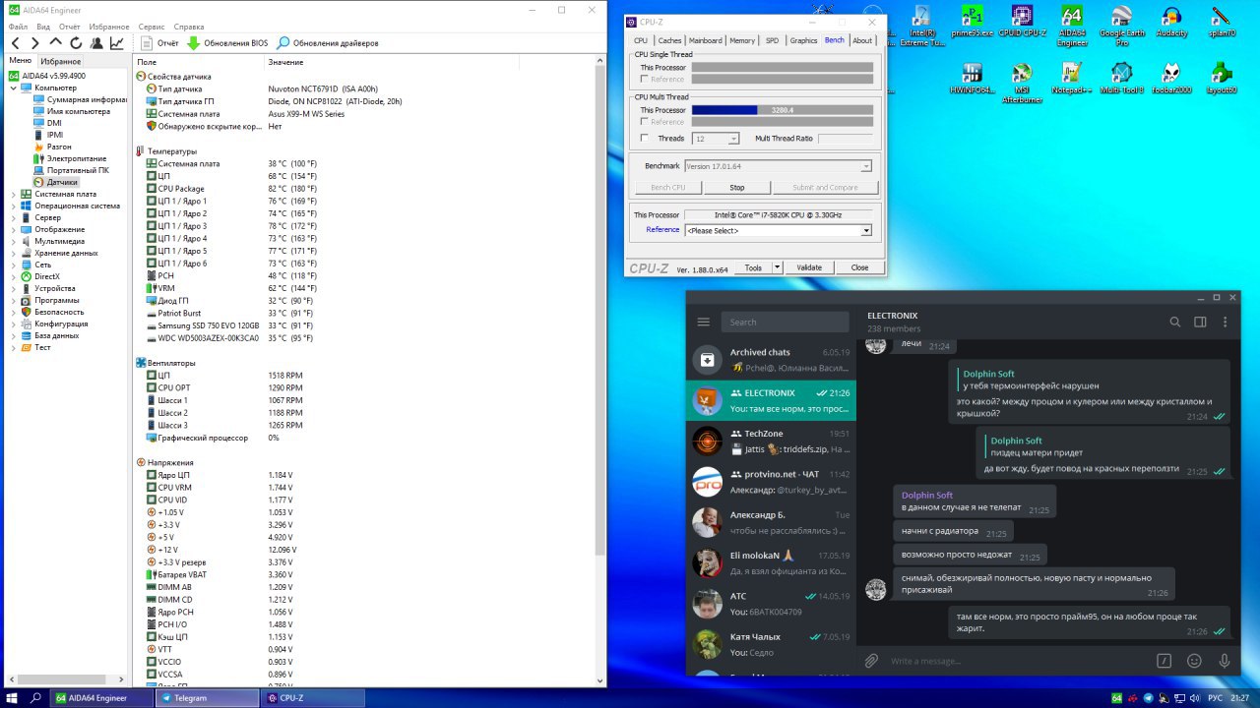Open the CPUID CPU-Z desktop icon
Viewport: 1260px width, 708px height.
tap(1022, 25)
